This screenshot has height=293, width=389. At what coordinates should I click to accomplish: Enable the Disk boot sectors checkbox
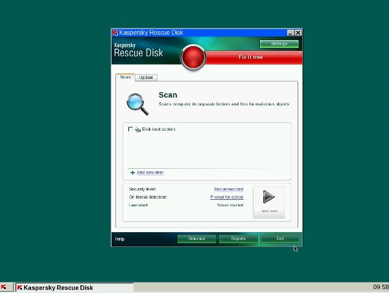(x=130, y=129)
